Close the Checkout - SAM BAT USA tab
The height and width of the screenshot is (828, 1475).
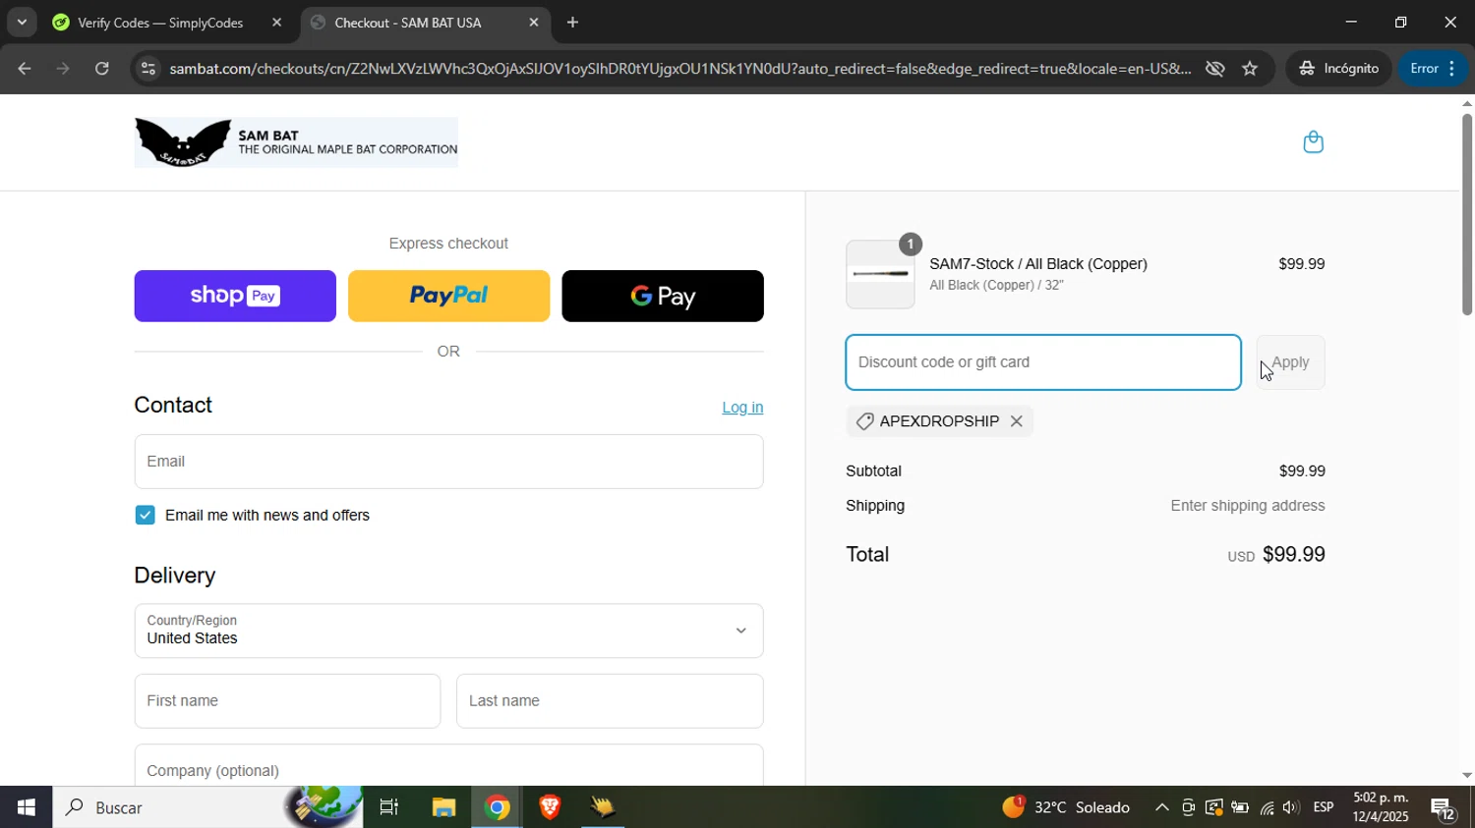coord(534,23)
